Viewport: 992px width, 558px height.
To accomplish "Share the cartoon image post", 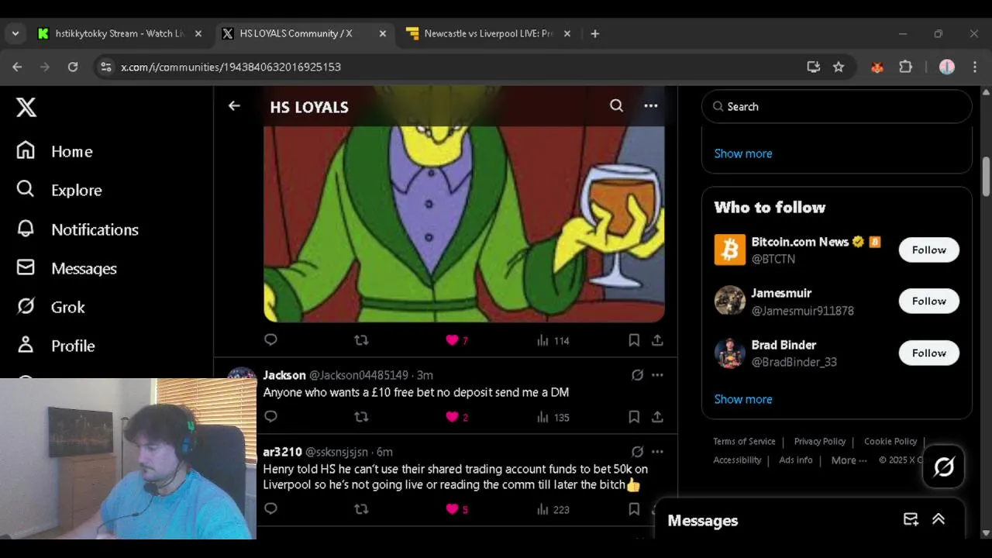I will (657, 339).
